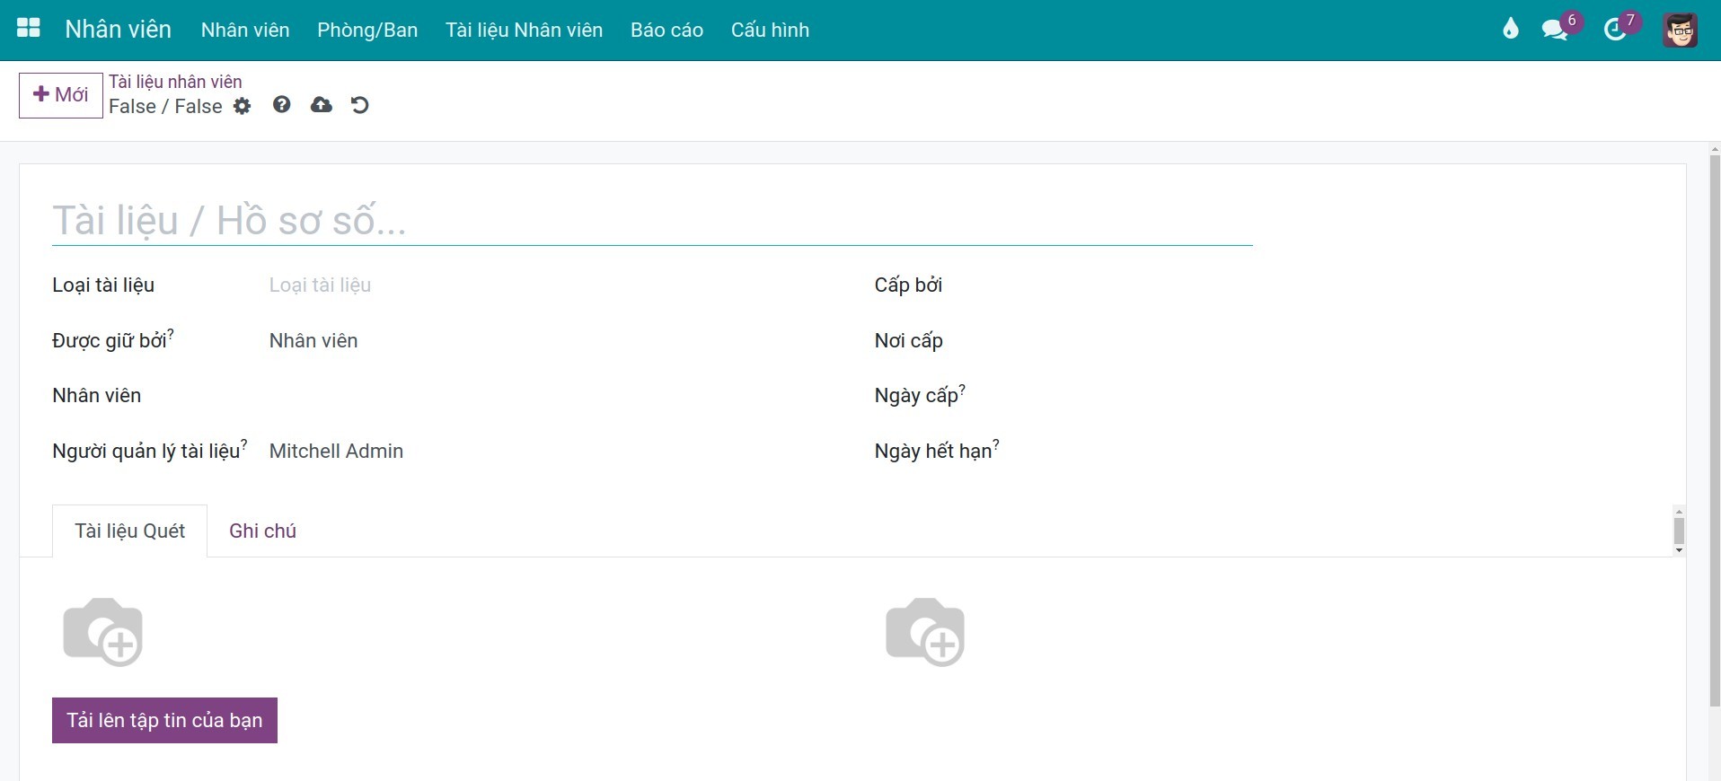The height and width of the screenshot is (781, 1721).
Task: Open the Tài liệu Nhân viên menu
Action: pyautogui.click(x=525, y=30)
